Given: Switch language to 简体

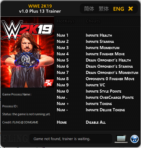Looking at the screenshot, I should (x=89, y=9).
